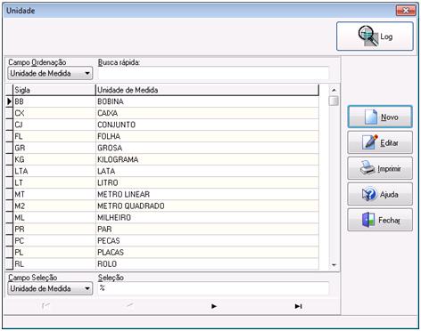
Task: Click the RL sigla cell
Action: tap(54, 263)
